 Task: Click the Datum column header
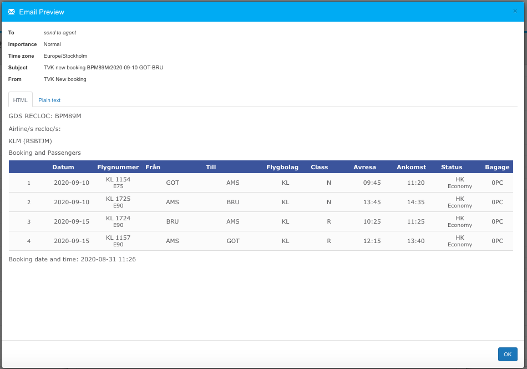pos(63,167)
